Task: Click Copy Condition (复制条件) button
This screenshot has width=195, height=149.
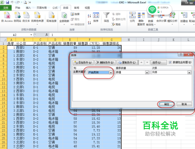Action: click(127, 62)
